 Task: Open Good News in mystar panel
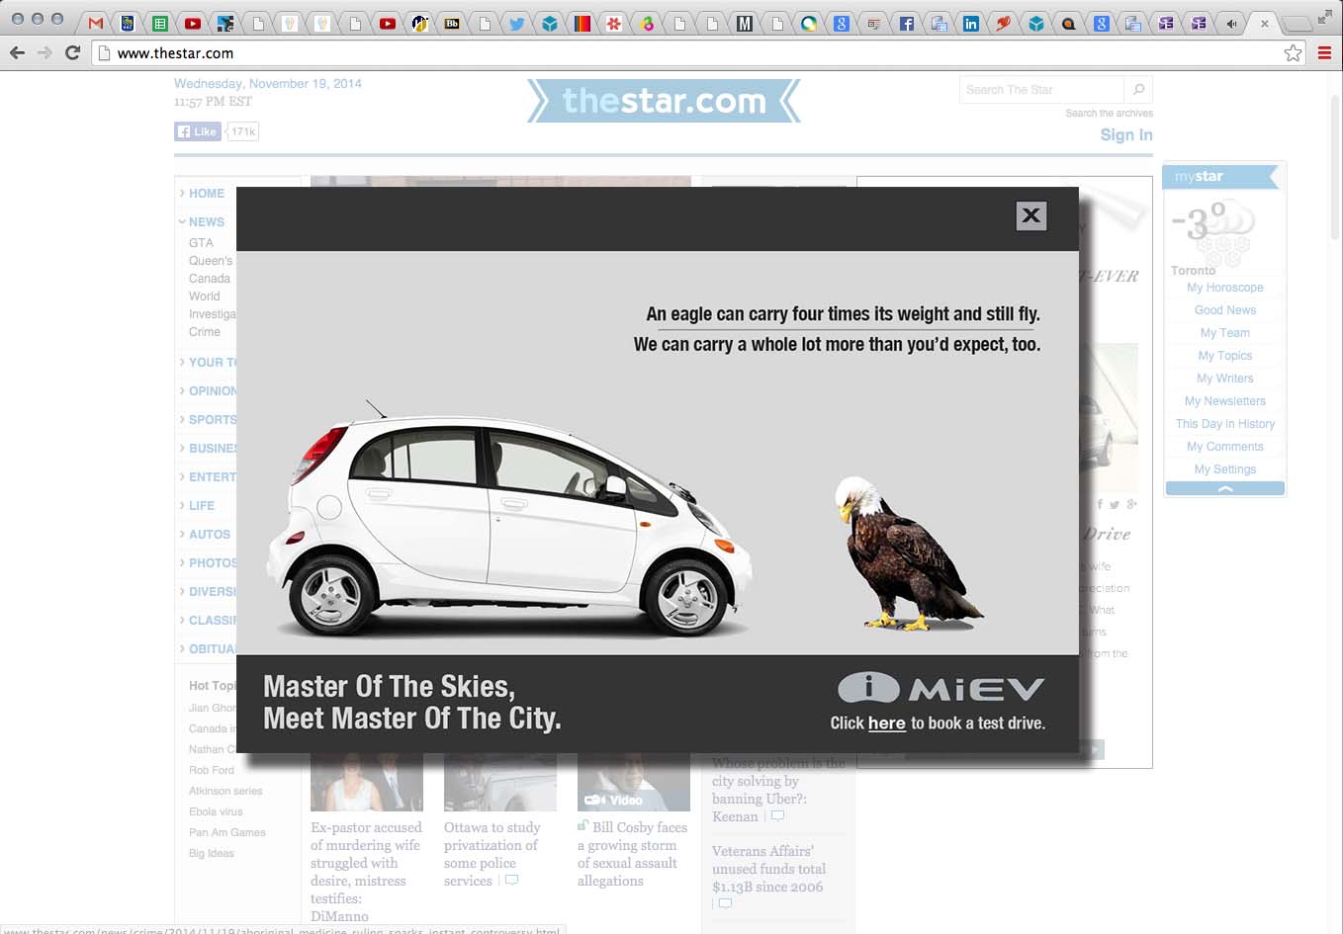[1225, 309]
